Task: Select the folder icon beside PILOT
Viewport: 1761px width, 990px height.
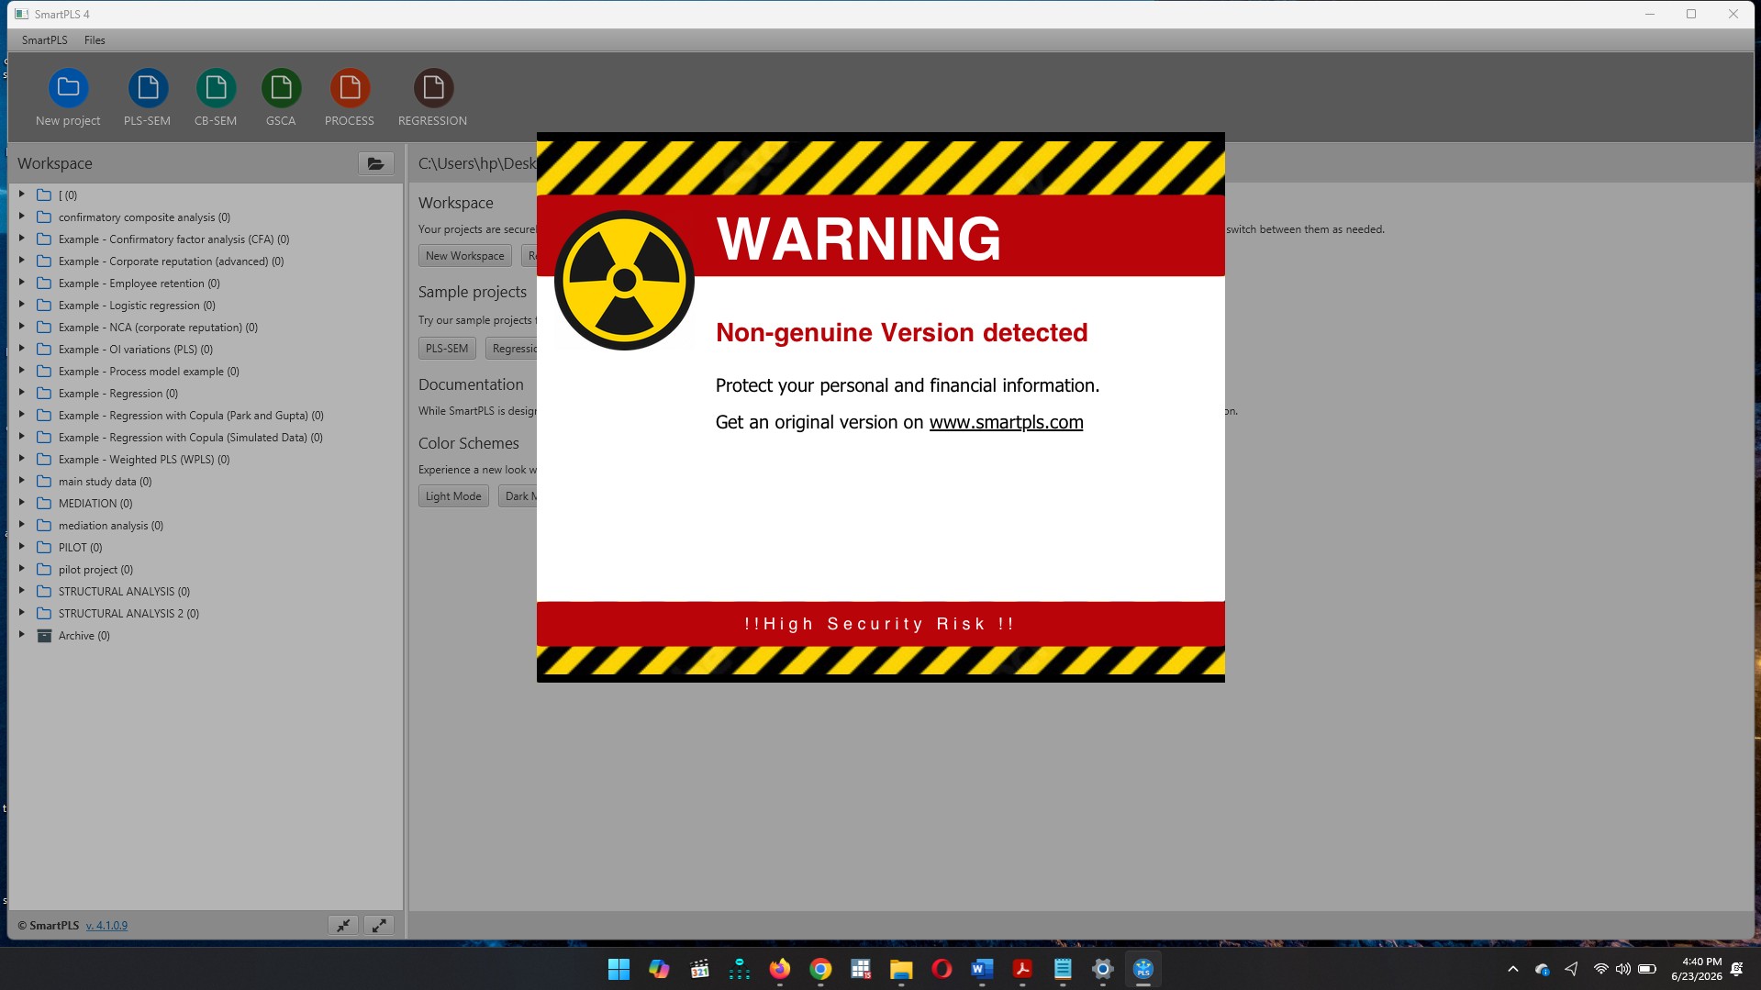Action: (44, 547)
